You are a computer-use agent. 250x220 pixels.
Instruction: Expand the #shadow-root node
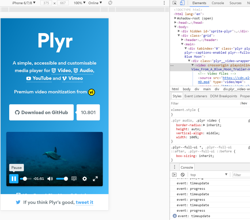(x=175, y=18)
